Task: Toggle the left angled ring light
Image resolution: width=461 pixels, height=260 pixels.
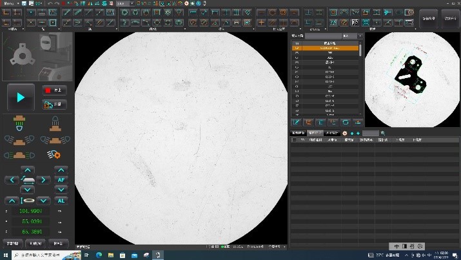Action: (x=19, y=140)
